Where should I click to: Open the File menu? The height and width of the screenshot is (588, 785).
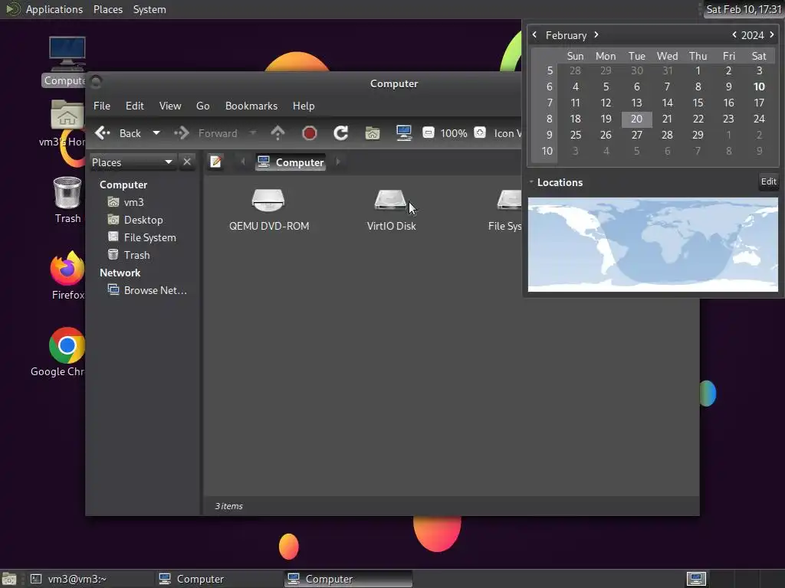click(x=102, y=106)
